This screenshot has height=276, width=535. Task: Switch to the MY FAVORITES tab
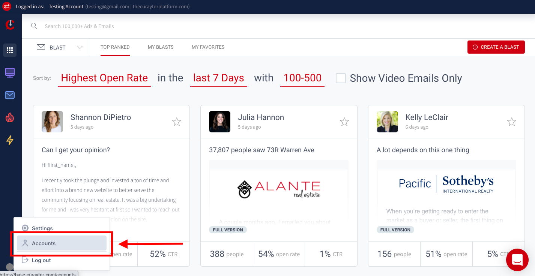208,47
